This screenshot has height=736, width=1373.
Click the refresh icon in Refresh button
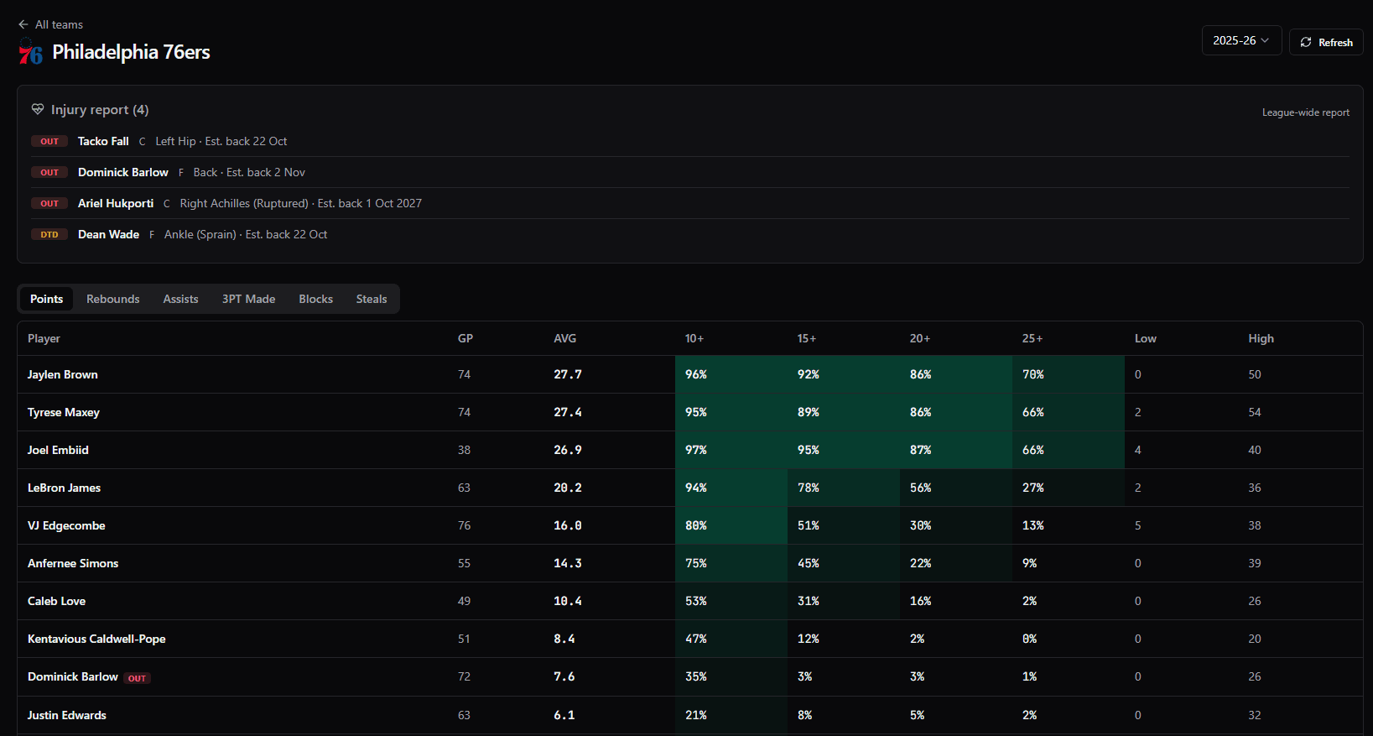pos(1306,42)
